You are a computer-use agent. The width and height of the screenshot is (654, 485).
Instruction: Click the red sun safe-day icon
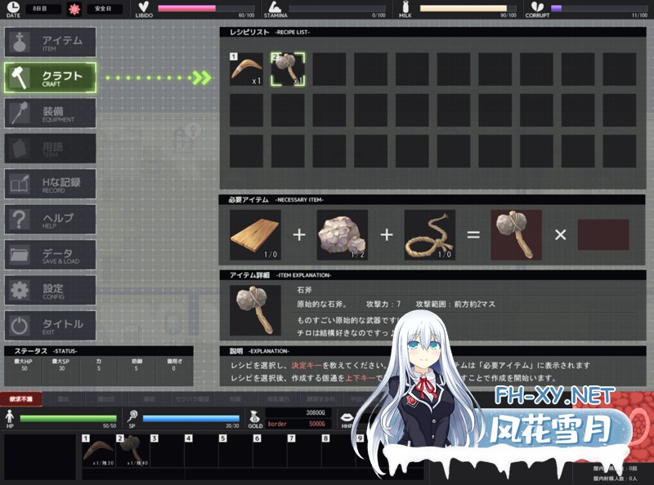pos(74,9)
